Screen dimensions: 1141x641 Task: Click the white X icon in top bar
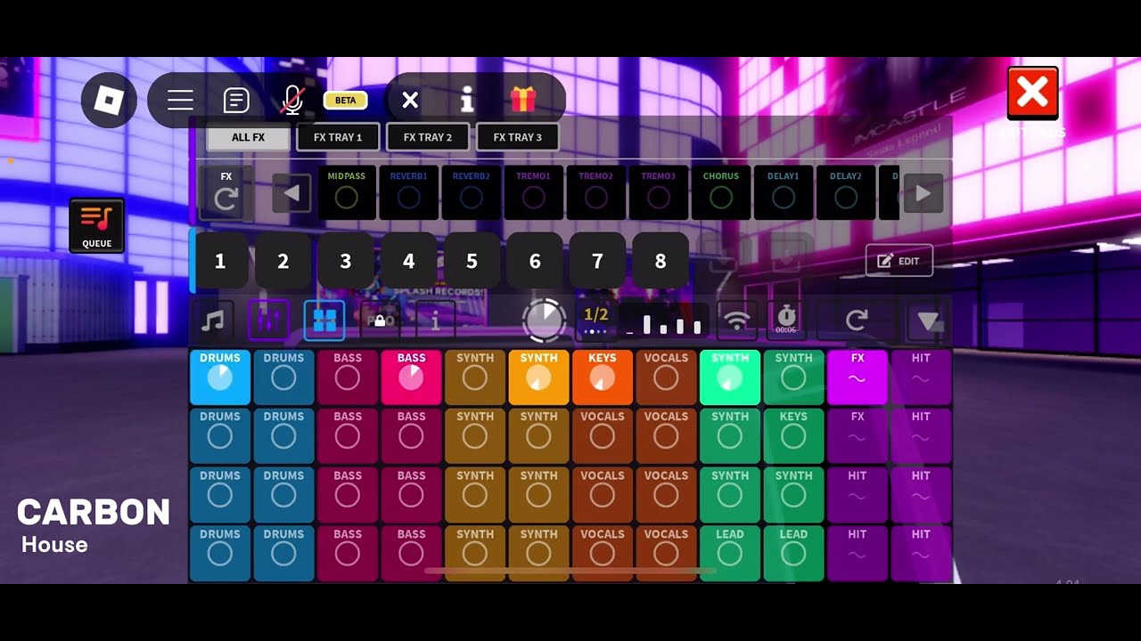click(x=410, y=100)
